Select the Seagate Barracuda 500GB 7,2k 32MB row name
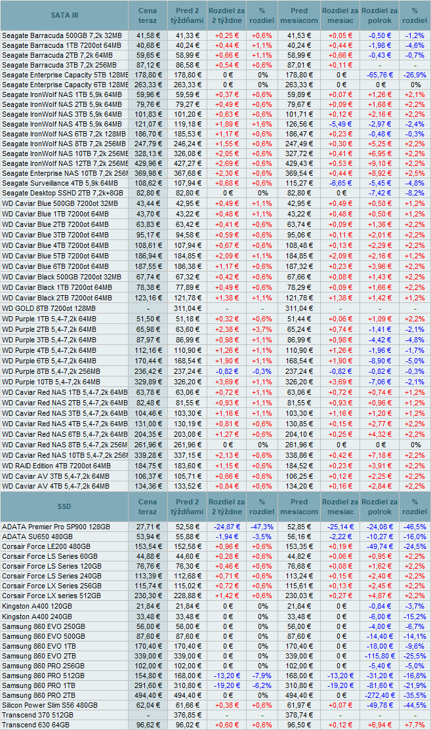Viewport: 431px width, 730px height. (x=62, y=35)
